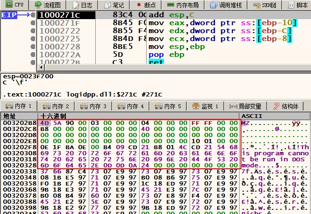Open the 流程图 graph view tab

[x=48, y=5]
